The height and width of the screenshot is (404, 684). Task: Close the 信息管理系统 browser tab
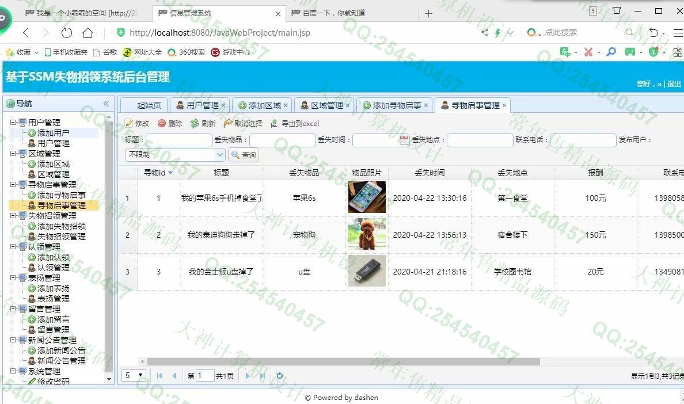278,14
